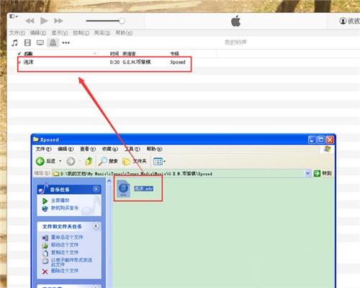
Task: Select the Tones bell icon
Action: [x=53, y=43]
